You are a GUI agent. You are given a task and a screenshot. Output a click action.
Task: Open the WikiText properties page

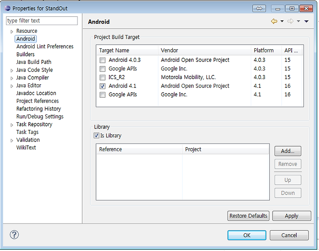(x=26, y=148)
